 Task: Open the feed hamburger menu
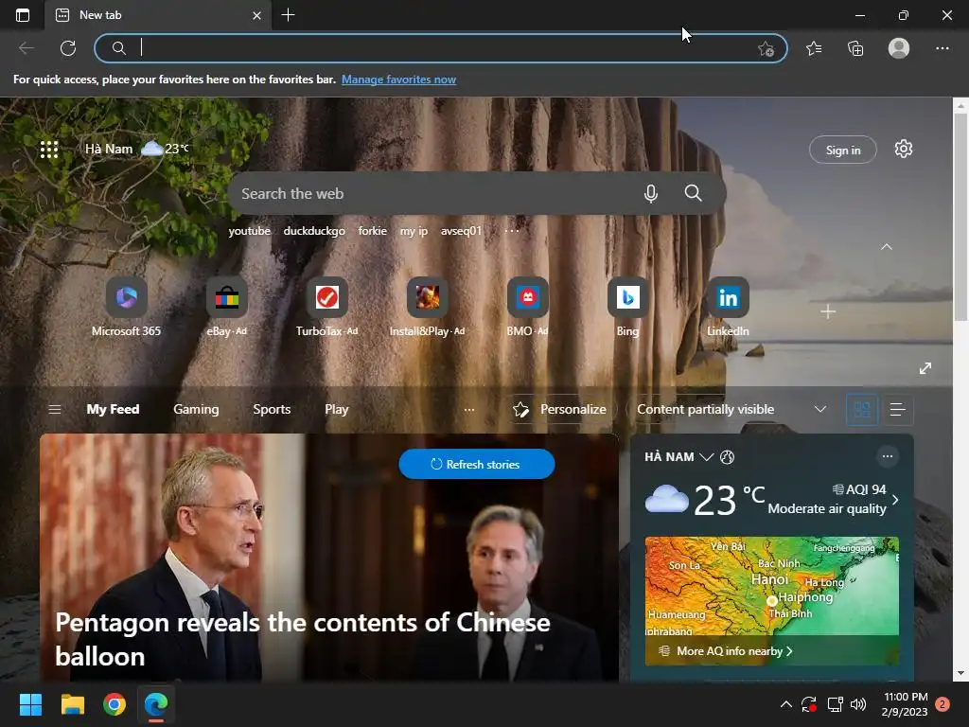click(x=54, y=409)
